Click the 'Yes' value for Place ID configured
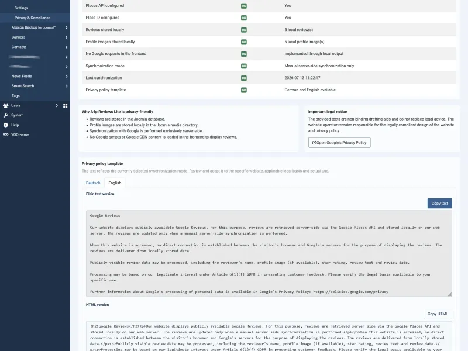Screen dimensions: 468x351 (x=288, y=18)
